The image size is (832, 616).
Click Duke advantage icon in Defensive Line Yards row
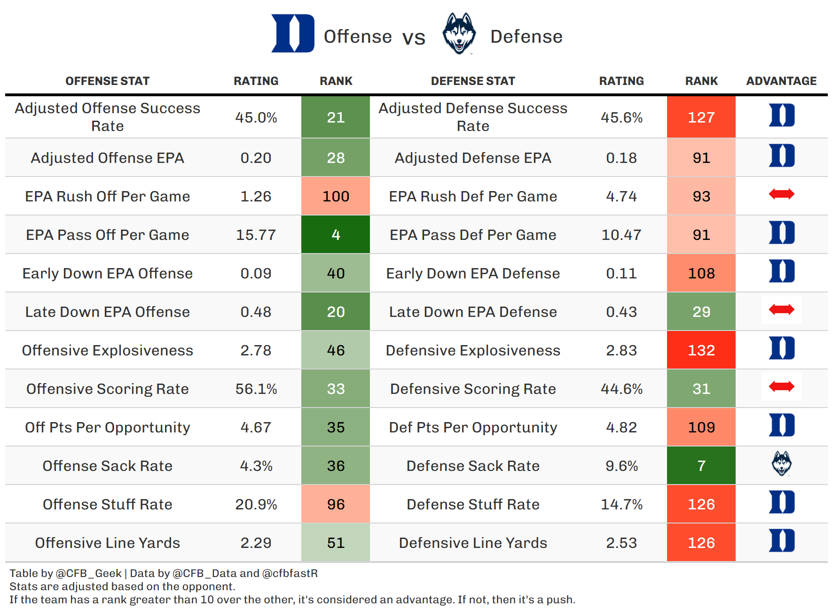[781, 541]
